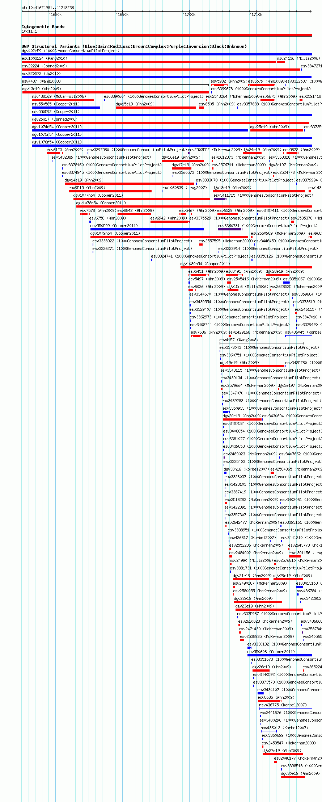This screenshot has width=322, height=802.
Task: Select dgv19e19 (Ahn2009) label
Action: pos(240,363)
